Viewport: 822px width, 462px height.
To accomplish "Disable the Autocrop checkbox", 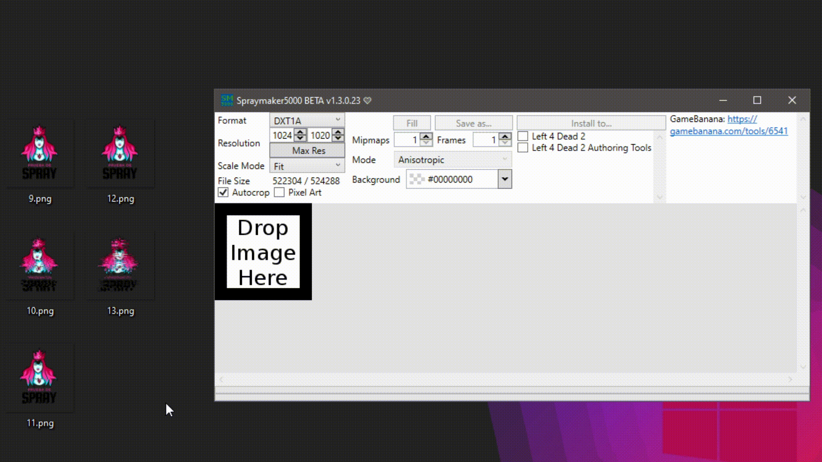I will tap(223, 192).
